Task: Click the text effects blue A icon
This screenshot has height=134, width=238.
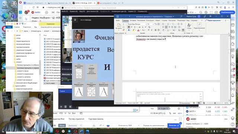Action: click(x=129, y=30)
